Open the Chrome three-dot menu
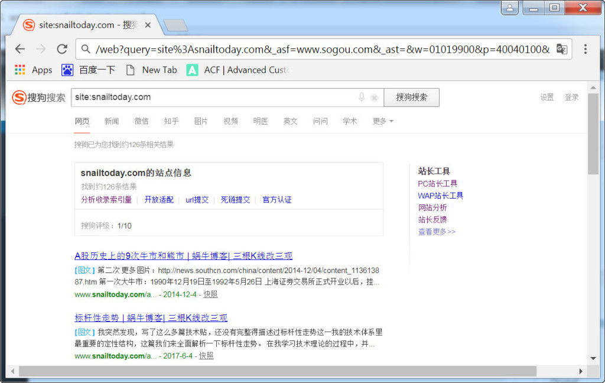This screenshot has height=383, width=605. [x=586, y=49]
